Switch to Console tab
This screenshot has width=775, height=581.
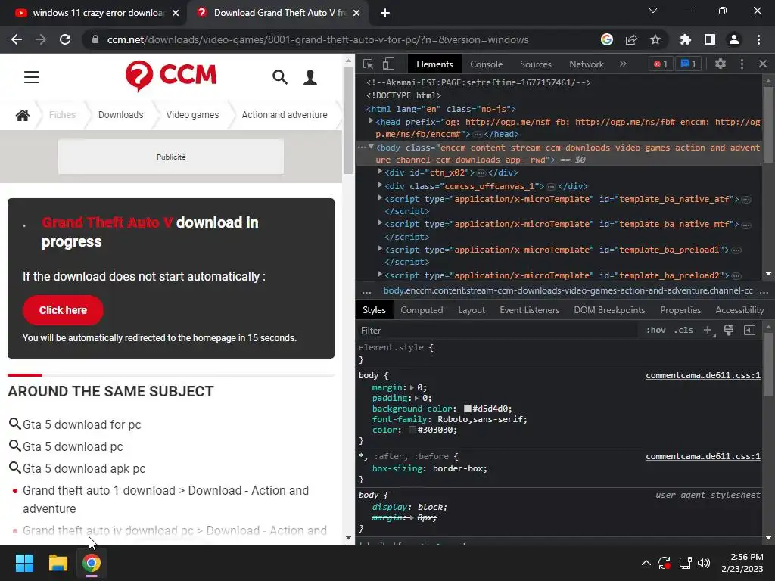(x=487, y=64)
